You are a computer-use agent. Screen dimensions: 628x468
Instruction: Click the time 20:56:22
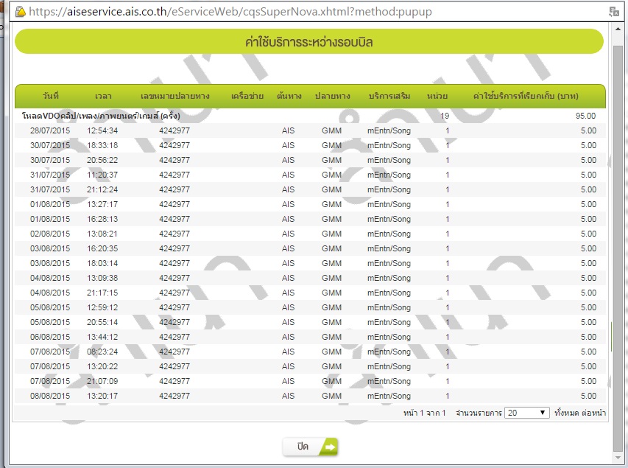(x=102, y=160)
